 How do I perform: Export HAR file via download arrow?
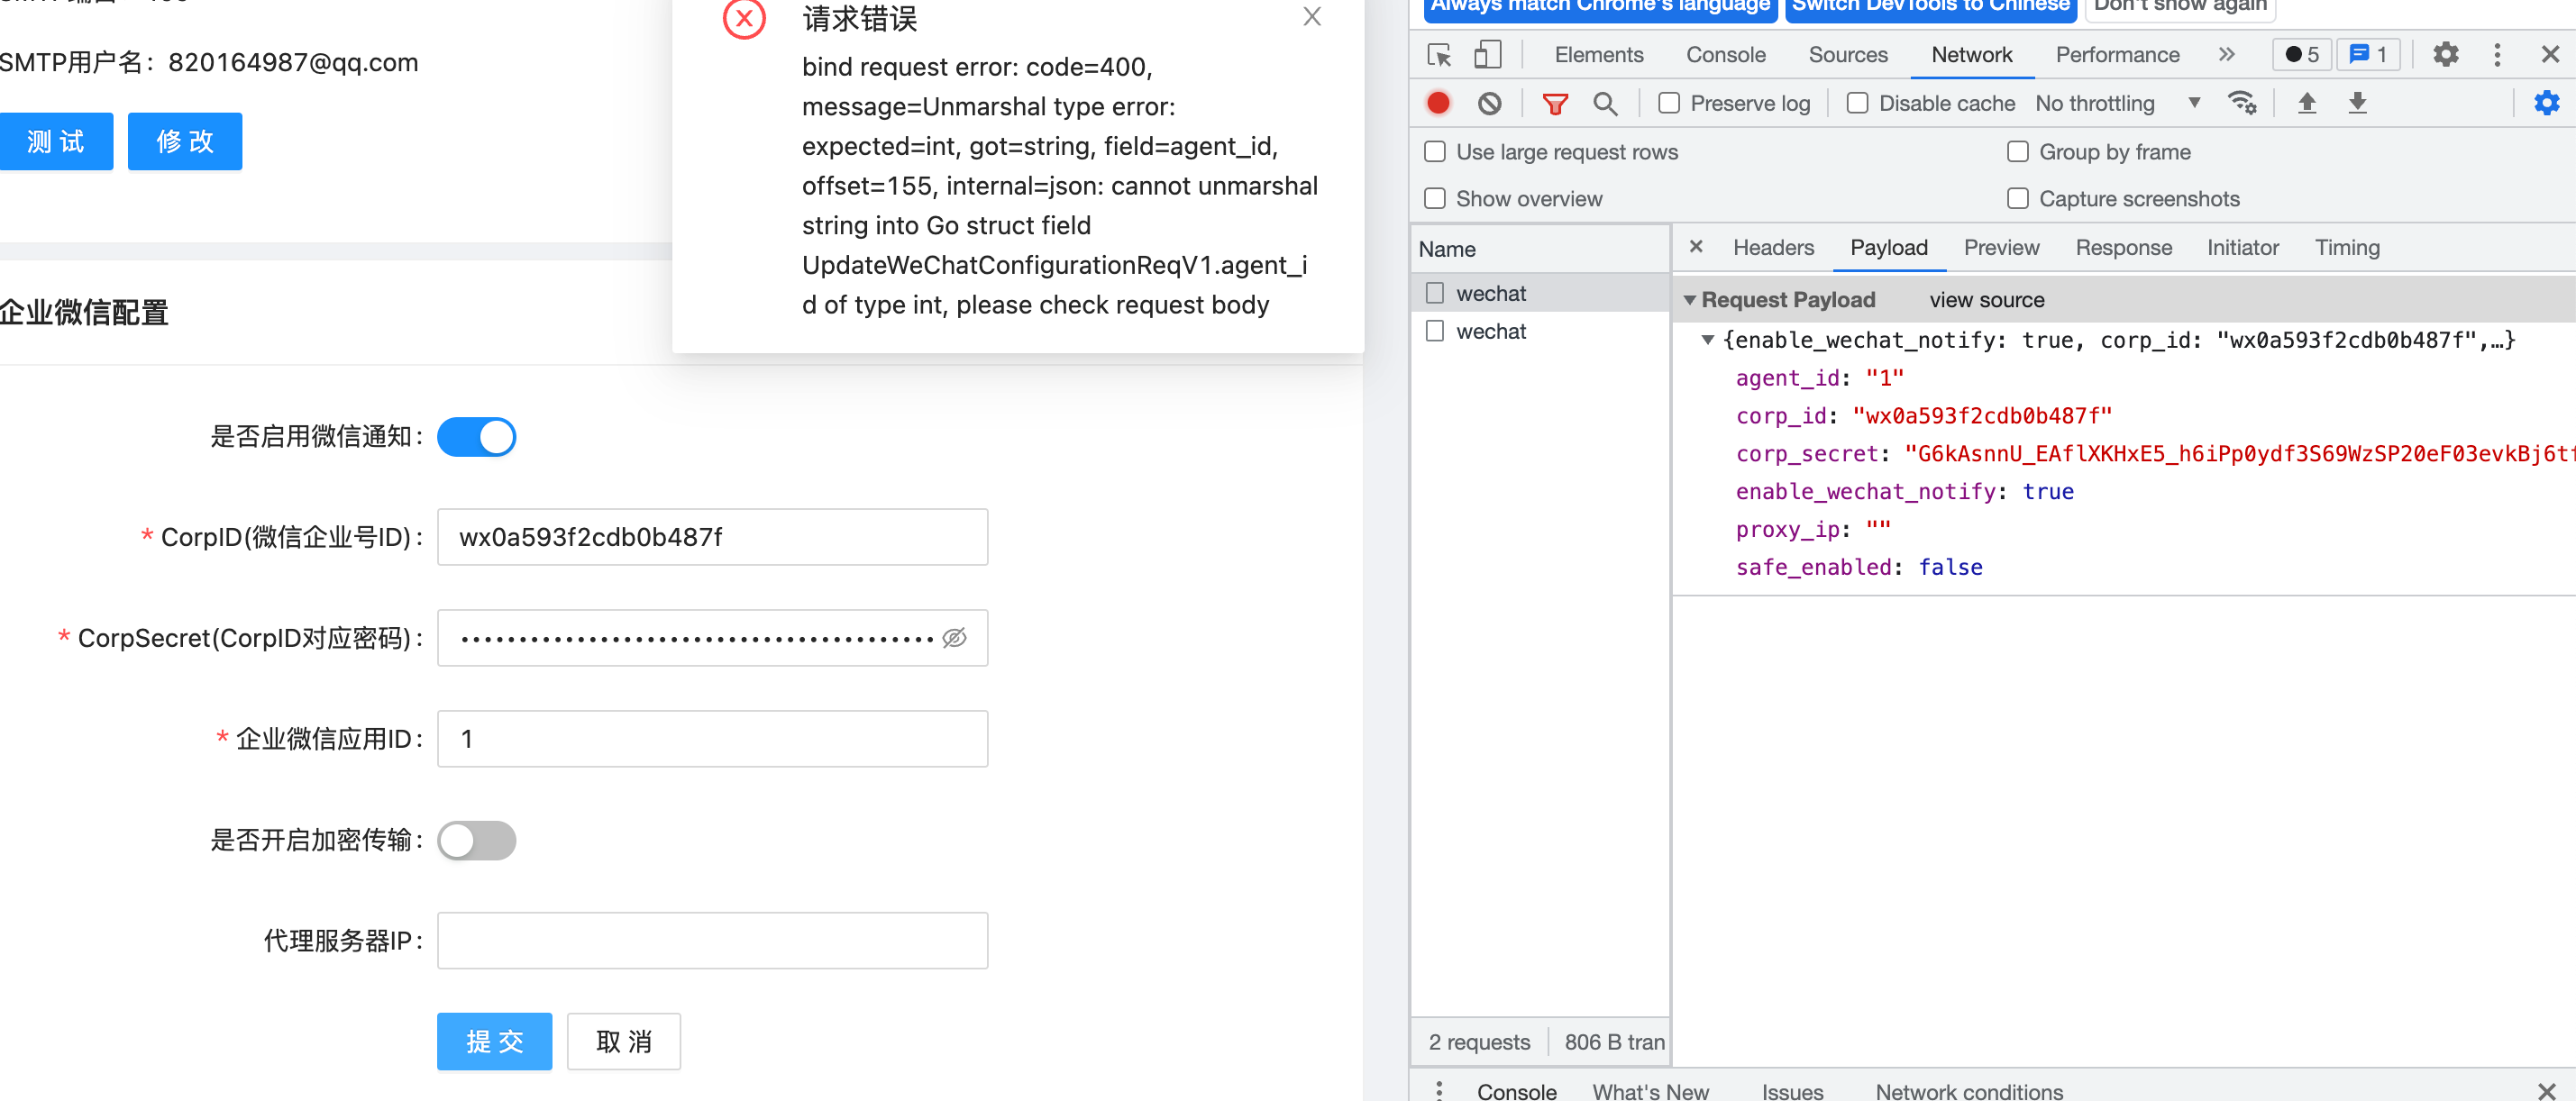click(2358, 103)
